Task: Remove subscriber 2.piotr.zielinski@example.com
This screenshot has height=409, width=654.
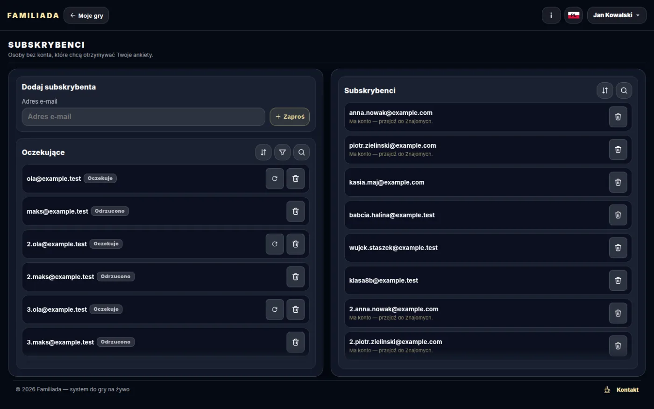Action: coord(618,346)
